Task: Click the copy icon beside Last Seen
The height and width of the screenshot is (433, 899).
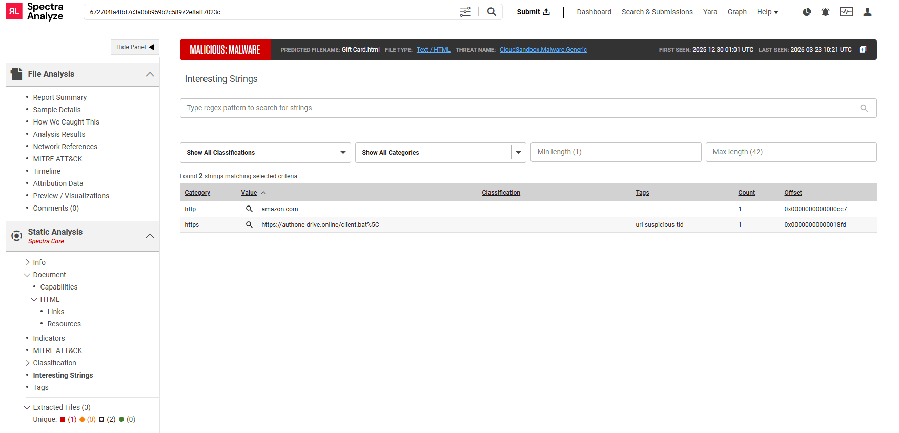Action: pos(863,50)
